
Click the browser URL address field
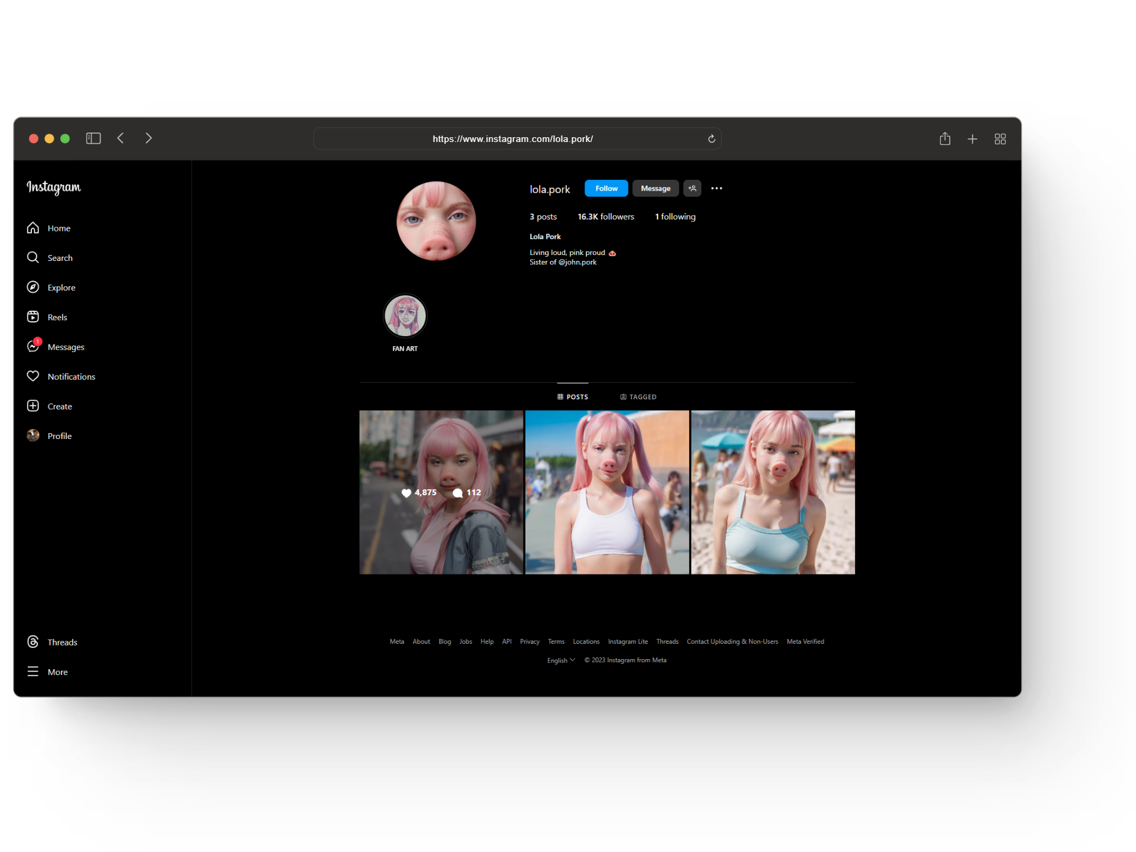(512, 138)
